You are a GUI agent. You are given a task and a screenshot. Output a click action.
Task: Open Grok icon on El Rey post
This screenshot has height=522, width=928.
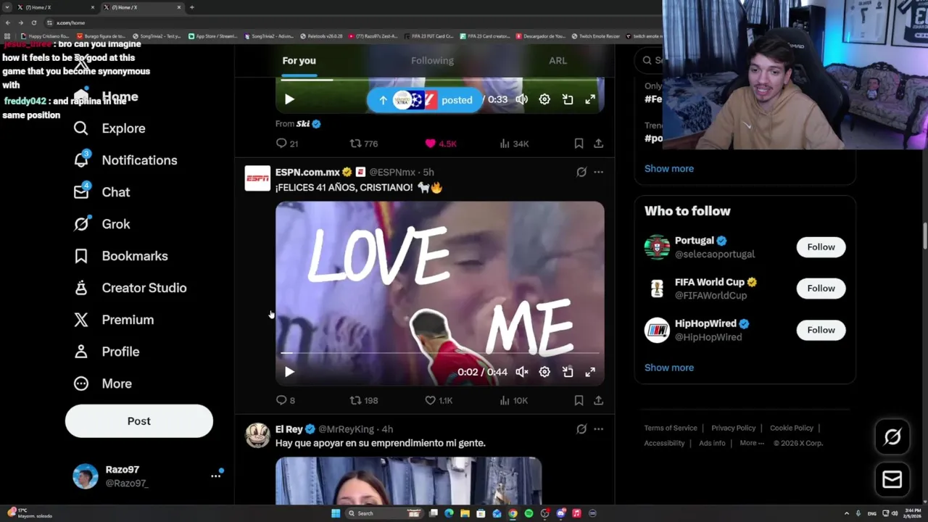pos(581,429)
